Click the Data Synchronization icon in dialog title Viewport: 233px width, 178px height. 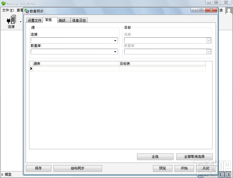click(x=27, y=11)
